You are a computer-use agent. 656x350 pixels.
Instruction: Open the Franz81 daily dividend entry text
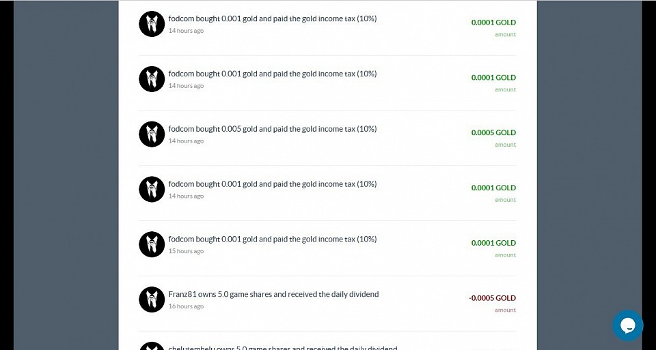point(273,294)
